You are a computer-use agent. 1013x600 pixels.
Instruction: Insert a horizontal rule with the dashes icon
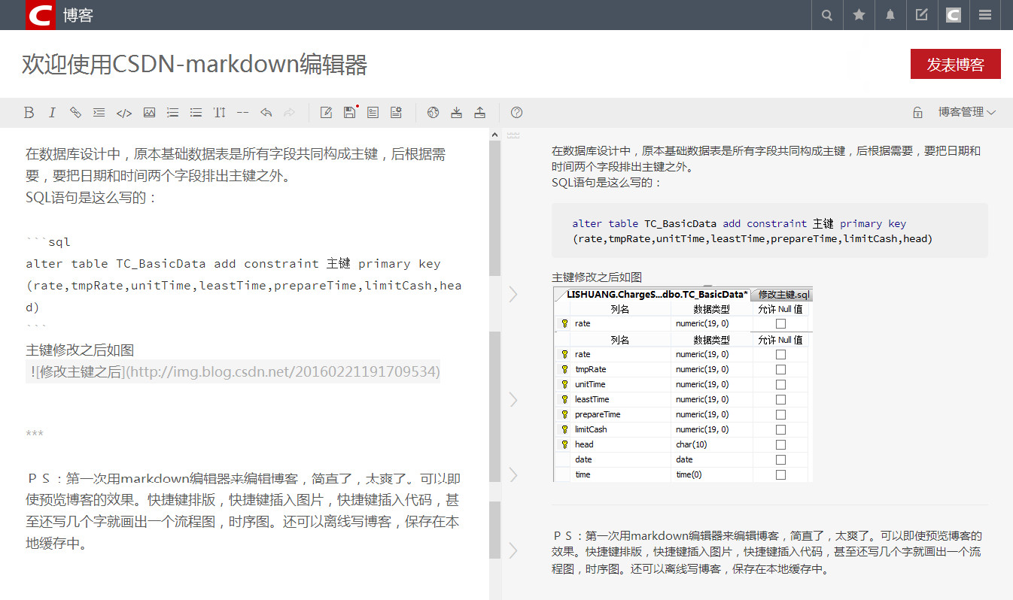pyautogui.click(x=242, y=113)
